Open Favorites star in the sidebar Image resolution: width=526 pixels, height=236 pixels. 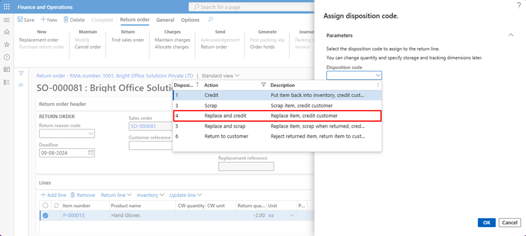(x=6, y=45)
